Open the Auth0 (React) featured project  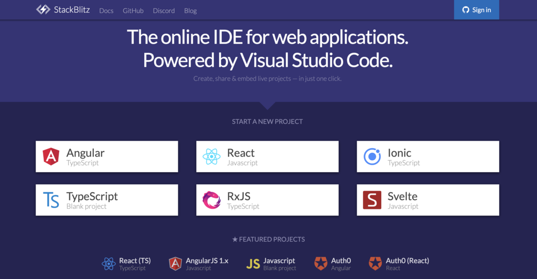(399, 264)
